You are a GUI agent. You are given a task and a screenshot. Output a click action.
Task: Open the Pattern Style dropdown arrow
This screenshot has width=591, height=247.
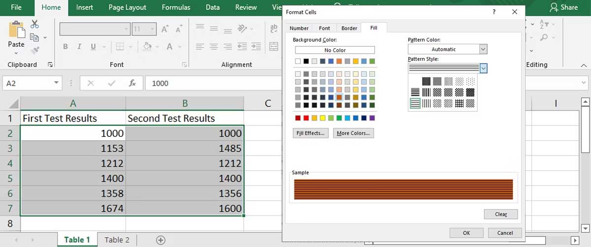pos(483,68)
